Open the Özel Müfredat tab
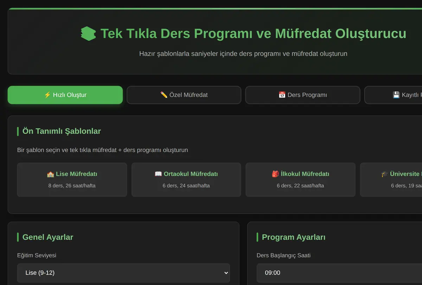The height and width of the screenshot is (285, 422). tap(184, 95)
